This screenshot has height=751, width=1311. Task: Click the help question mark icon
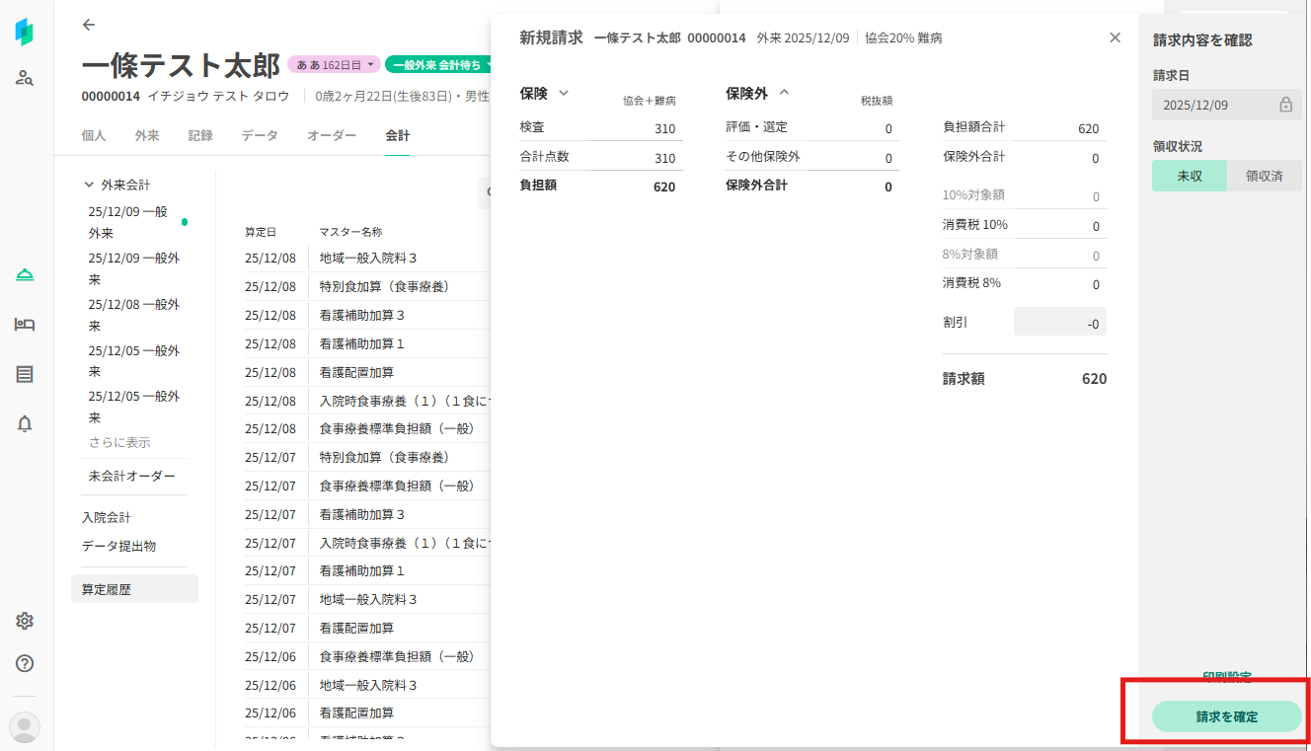pyautogui.click(x=25, y=663)
